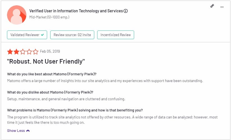Click the third empty rating star

23,52
